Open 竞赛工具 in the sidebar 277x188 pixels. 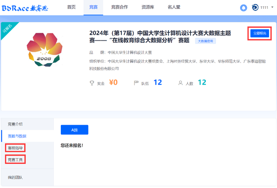(15, 160)
